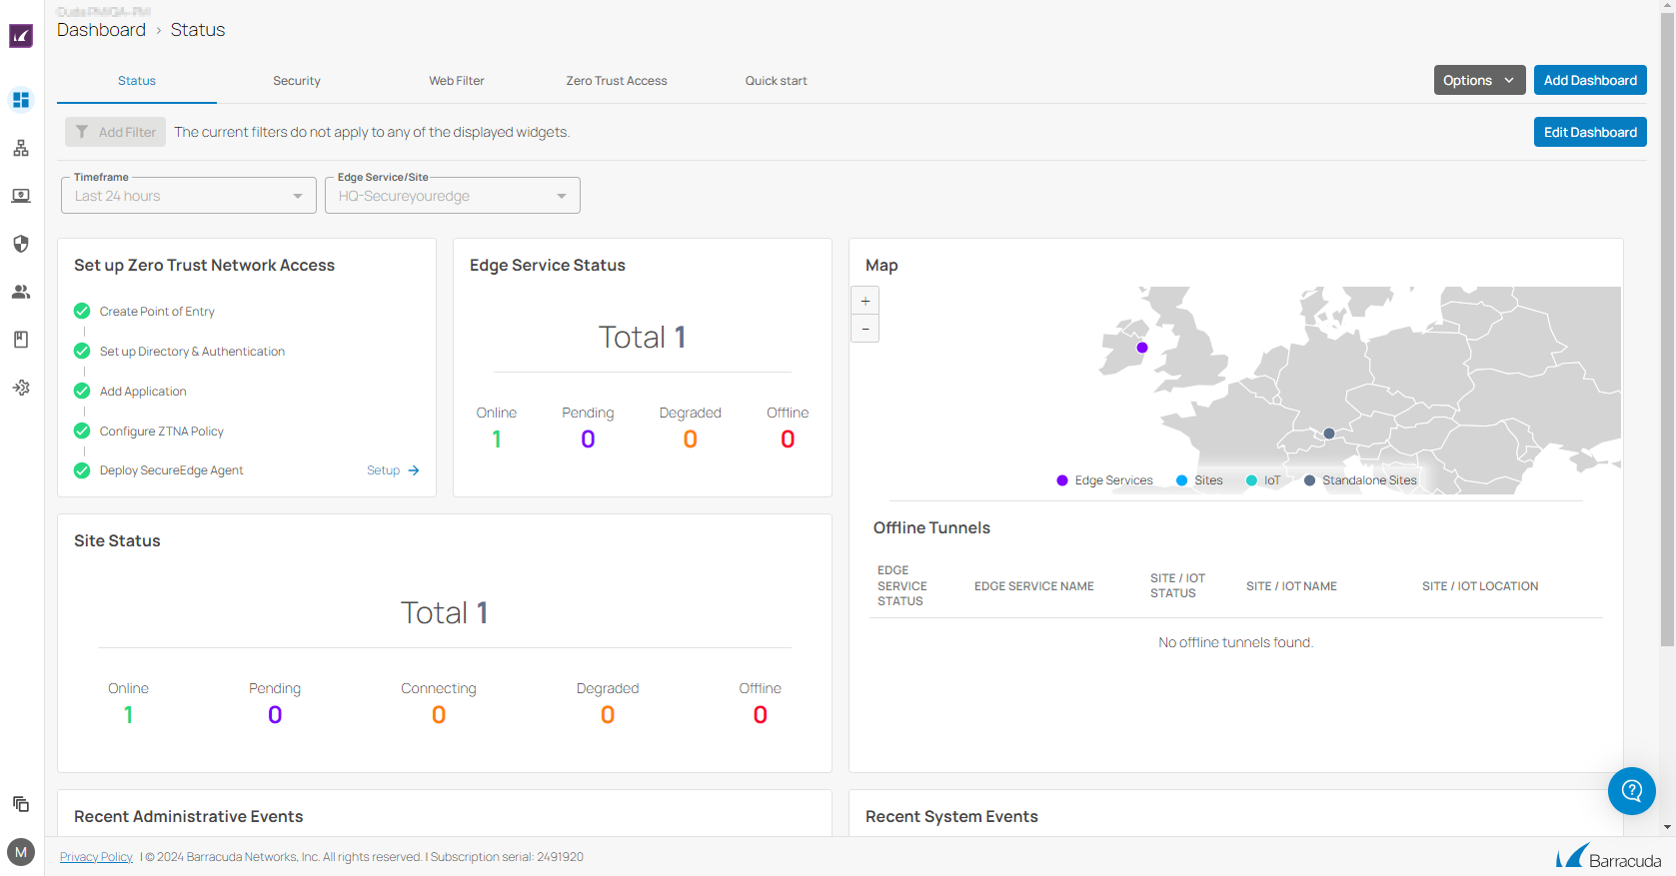Viewport: 1676px width, 876px height.
Task: Click the Create Point of Entry step
Action: pos(157,312)
